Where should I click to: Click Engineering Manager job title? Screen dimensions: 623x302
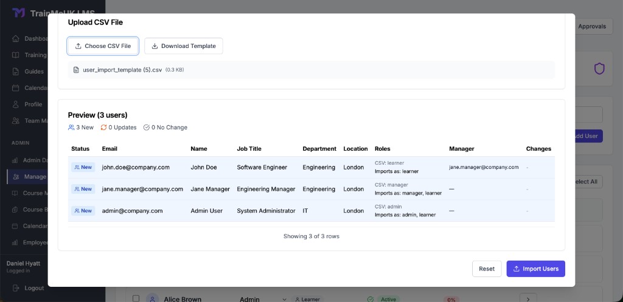click(x=266, y=189)
